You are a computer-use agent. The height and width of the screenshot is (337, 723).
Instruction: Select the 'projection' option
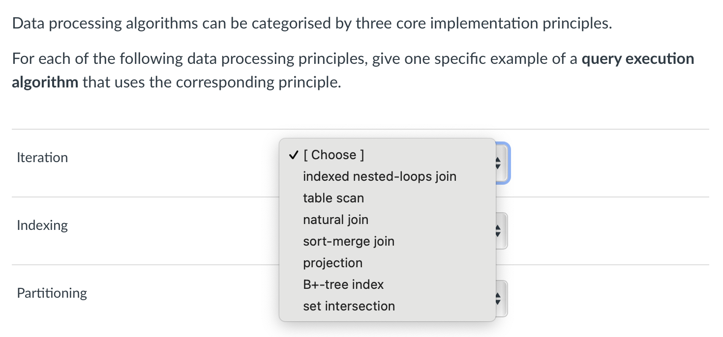332,263
